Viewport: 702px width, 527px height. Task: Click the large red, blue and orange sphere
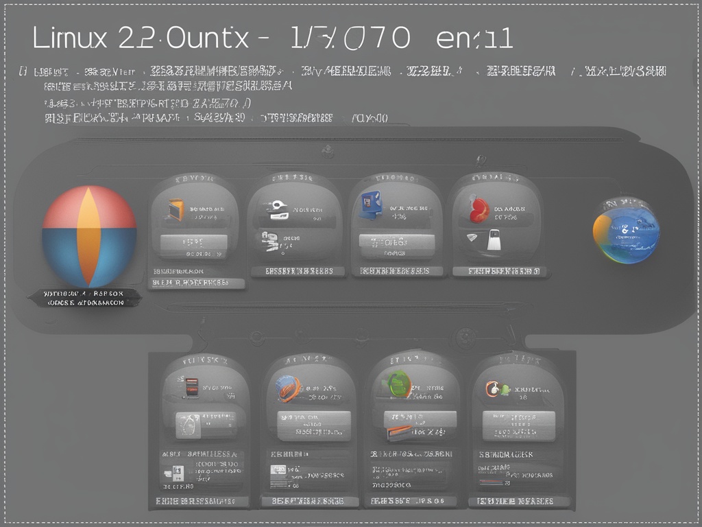[x=89, y=236]
